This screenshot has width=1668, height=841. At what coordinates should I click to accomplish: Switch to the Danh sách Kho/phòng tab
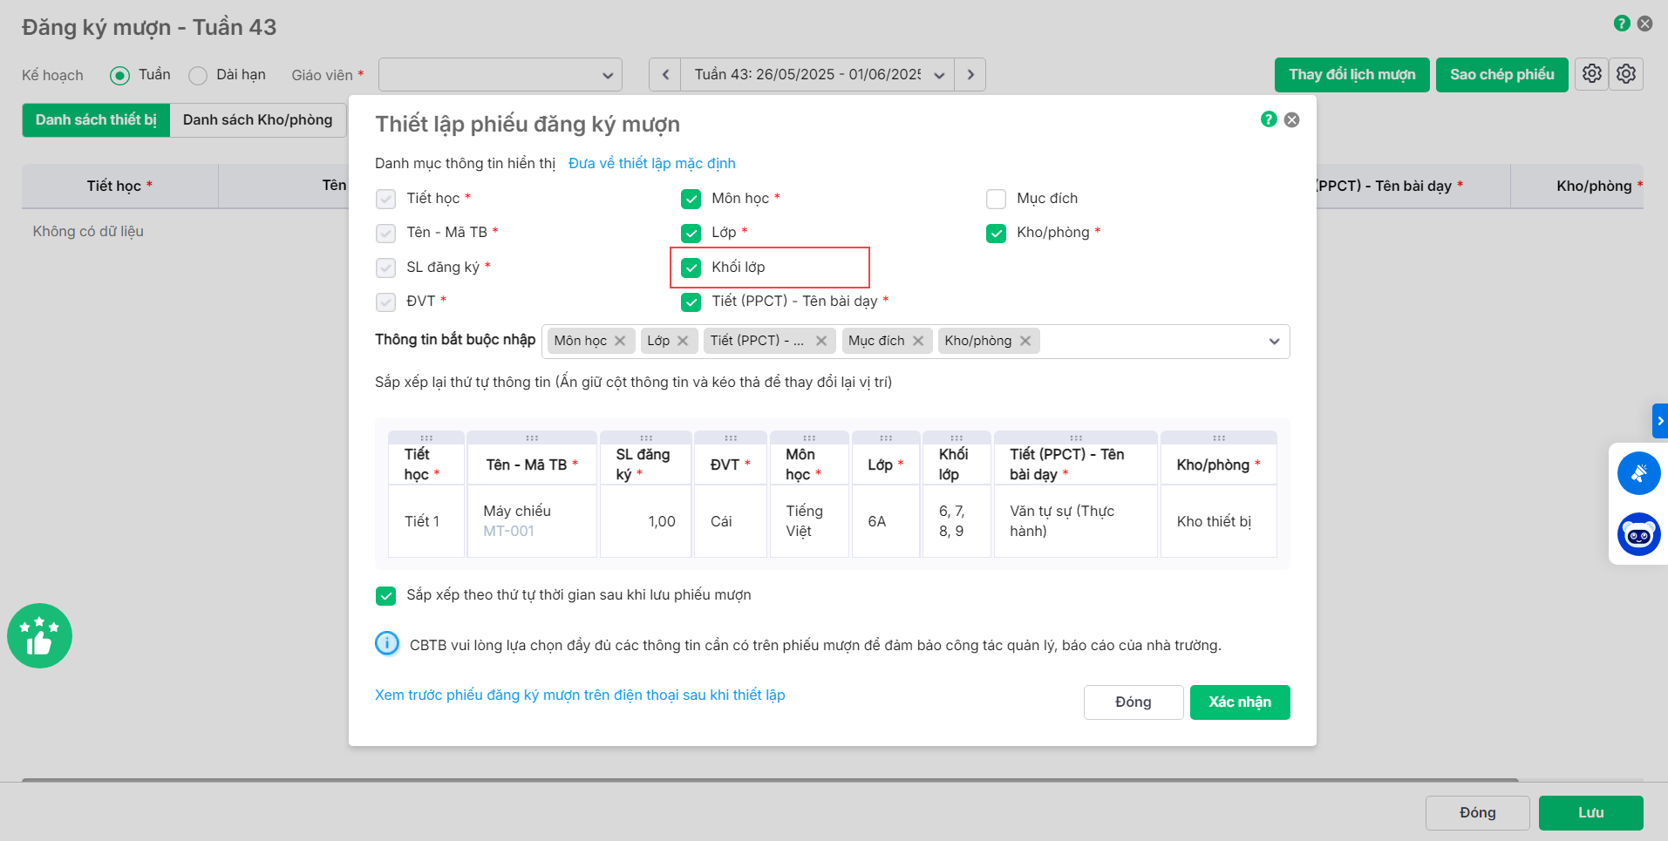tap(258, 120)
